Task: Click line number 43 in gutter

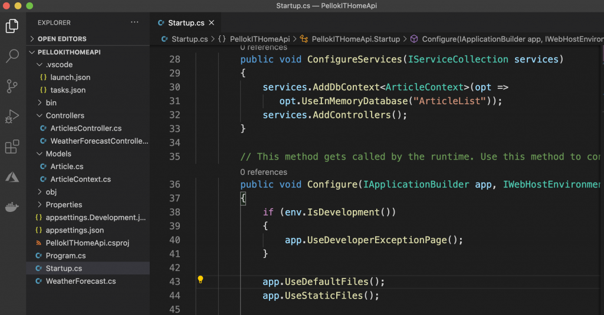Action: tap(175, 281)
